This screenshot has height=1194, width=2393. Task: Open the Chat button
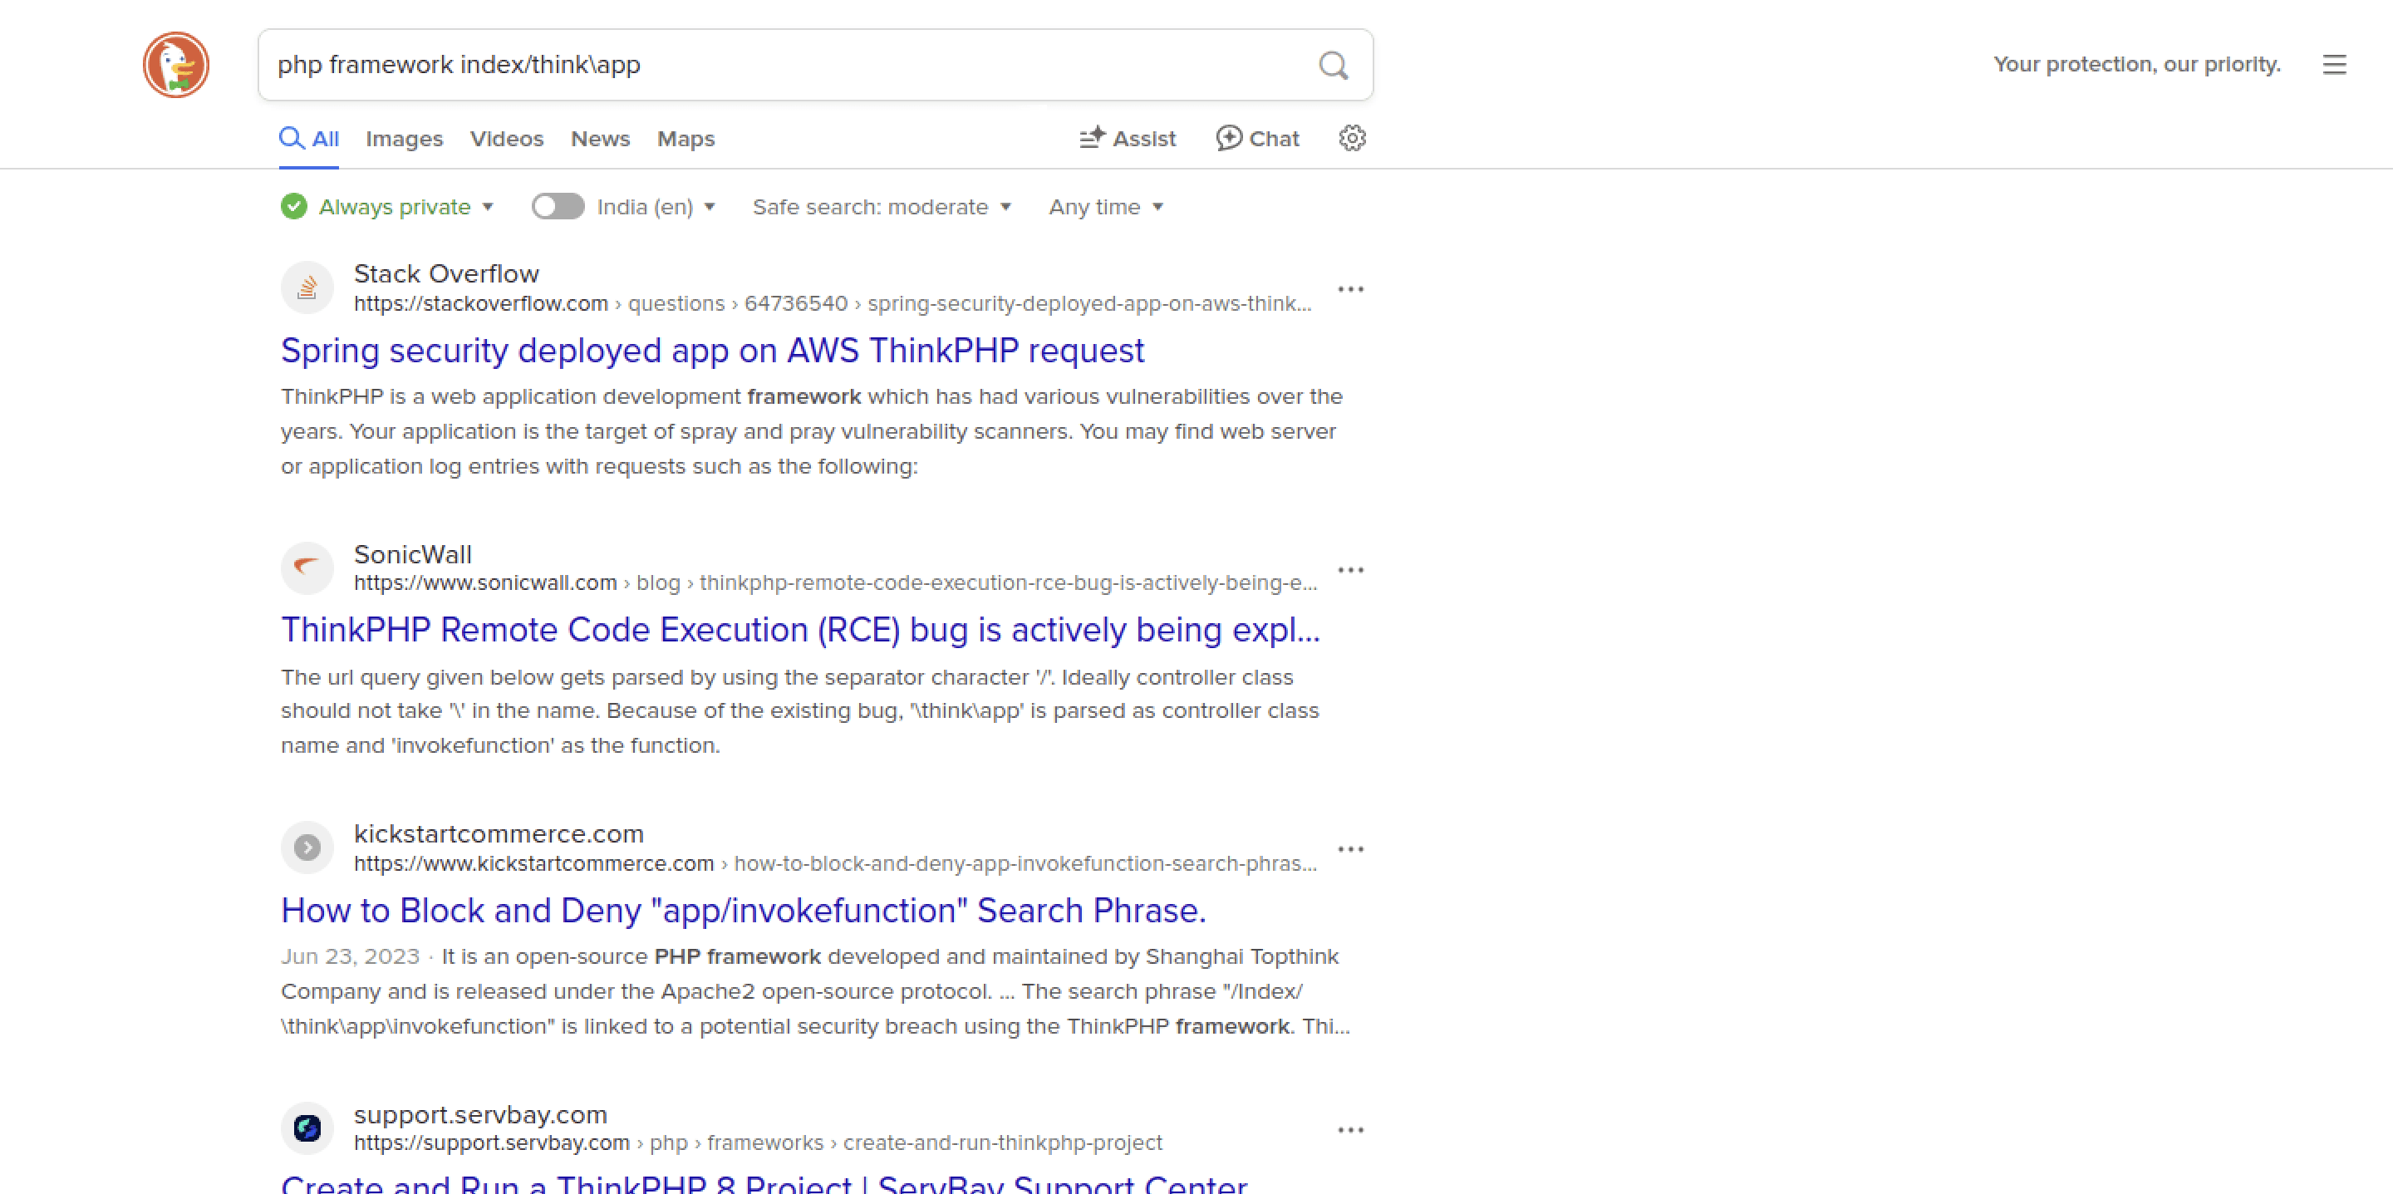pyautogui.click(x=1257, y=139)
